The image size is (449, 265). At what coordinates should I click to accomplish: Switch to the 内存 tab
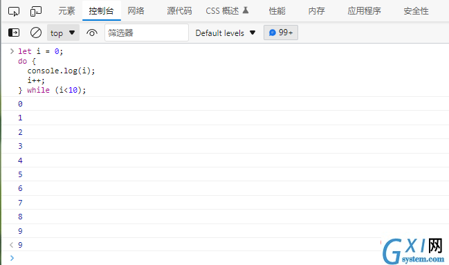point(316,11)
